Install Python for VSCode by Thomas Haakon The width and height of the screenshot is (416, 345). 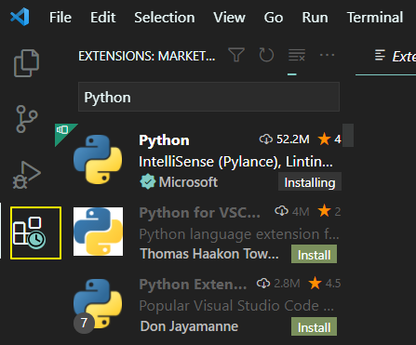314,255
